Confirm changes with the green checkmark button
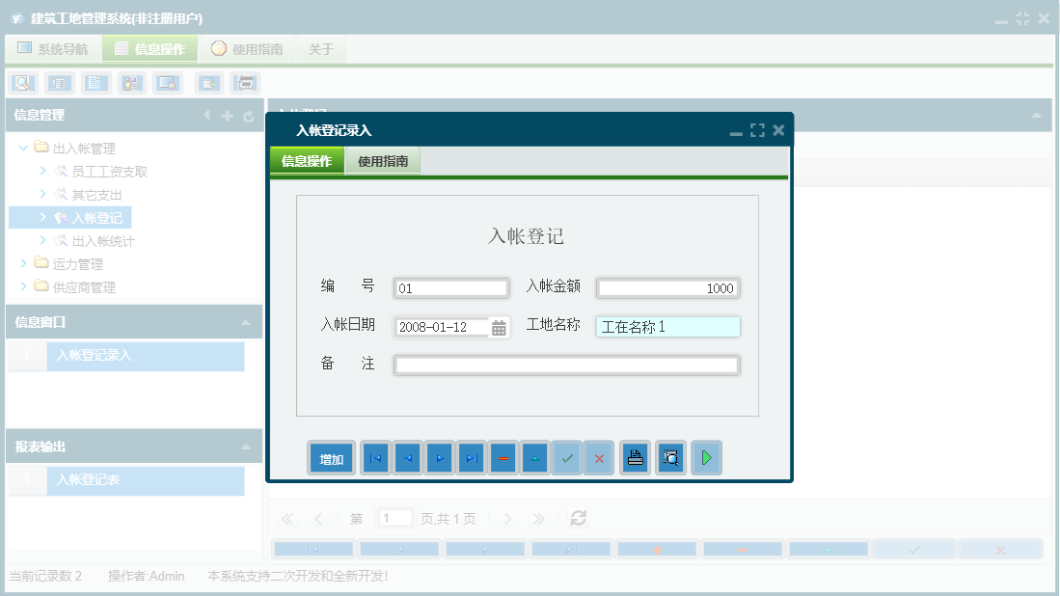1060x596 pixels. pyautogui.click(x=566, y=458)
